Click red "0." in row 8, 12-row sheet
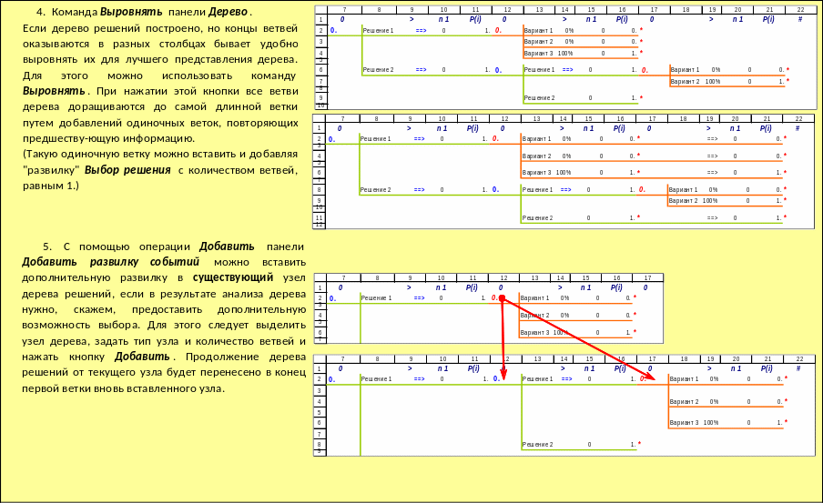 (x=642, y=190)
